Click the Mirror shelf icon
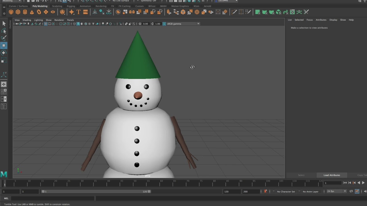Viewport: 367px width, 206px height. pyautogui.click(x=132, y=12)
